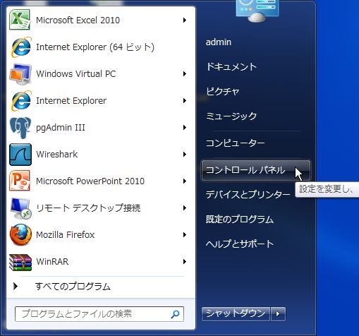Select the Mozilla Firefox program name
The height and width of the screenshot is (336, 359).
pos(66,235)
